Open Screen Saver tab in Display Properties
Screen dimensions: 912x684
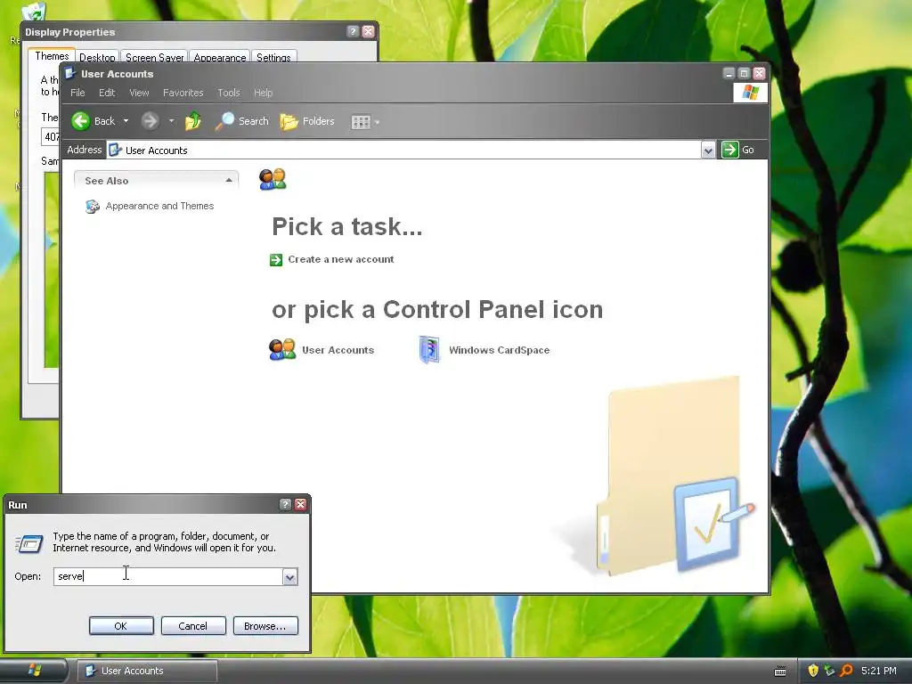154,57
